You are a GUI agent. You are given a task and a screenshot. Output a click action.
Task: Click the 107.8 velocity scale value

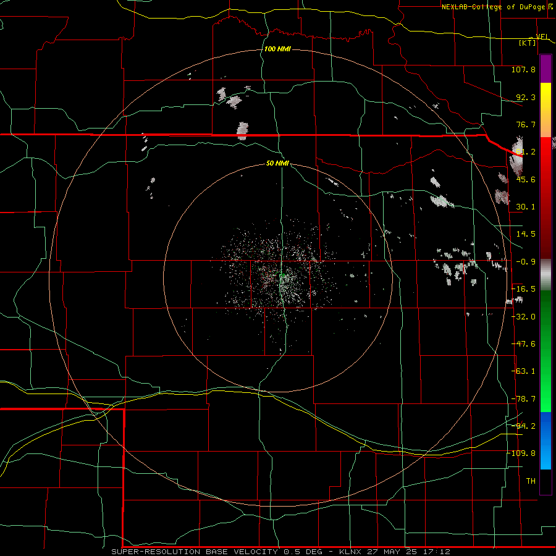(x=523, y=69)
